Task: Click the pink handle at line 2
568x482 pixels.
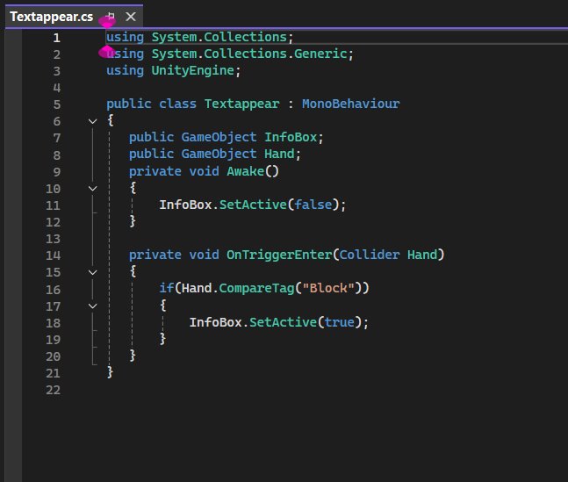Action: click(x=107, y=52)
